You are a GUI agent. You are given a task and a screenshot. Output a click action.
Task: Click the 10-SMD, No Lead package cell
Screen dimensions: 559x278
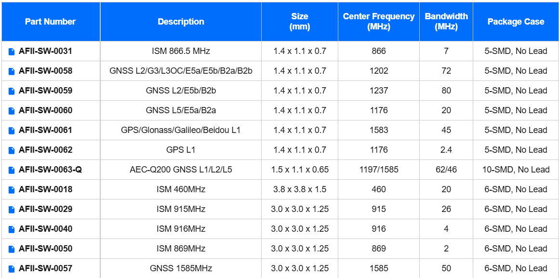(516, 170)
